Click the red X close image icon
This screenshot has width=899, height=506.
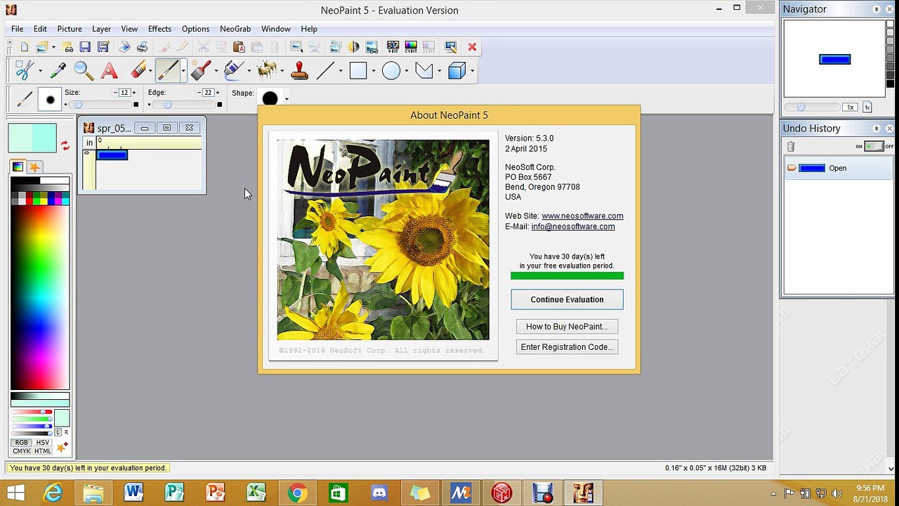[x=472, y=47]
